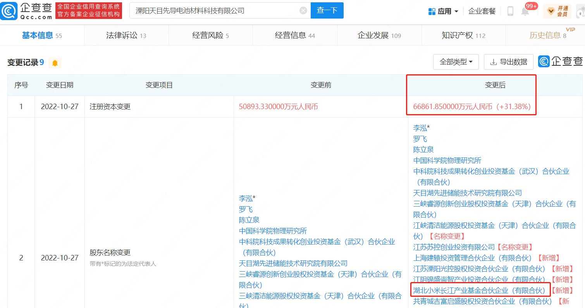
Task: Open the 知识产权 tab
Action: coord(463,36)
